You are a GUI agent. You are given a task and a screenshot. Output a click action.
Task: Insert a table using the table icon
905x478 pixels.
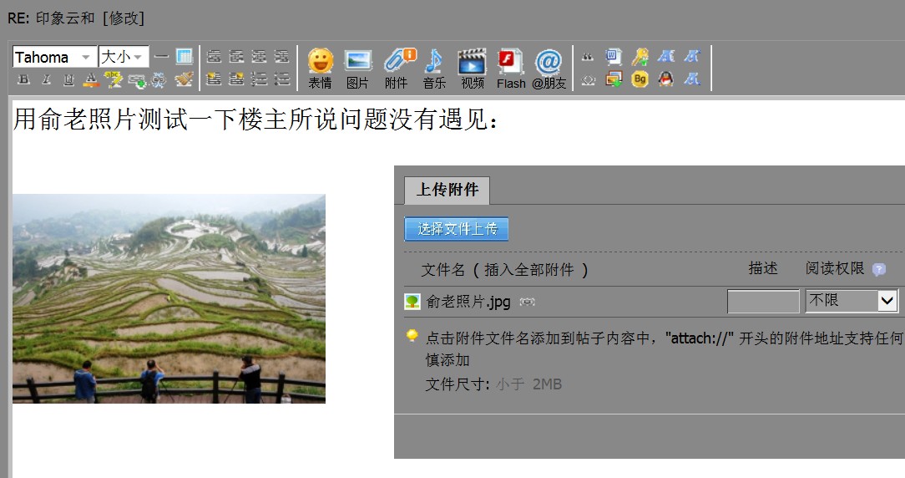click(185, 57)
